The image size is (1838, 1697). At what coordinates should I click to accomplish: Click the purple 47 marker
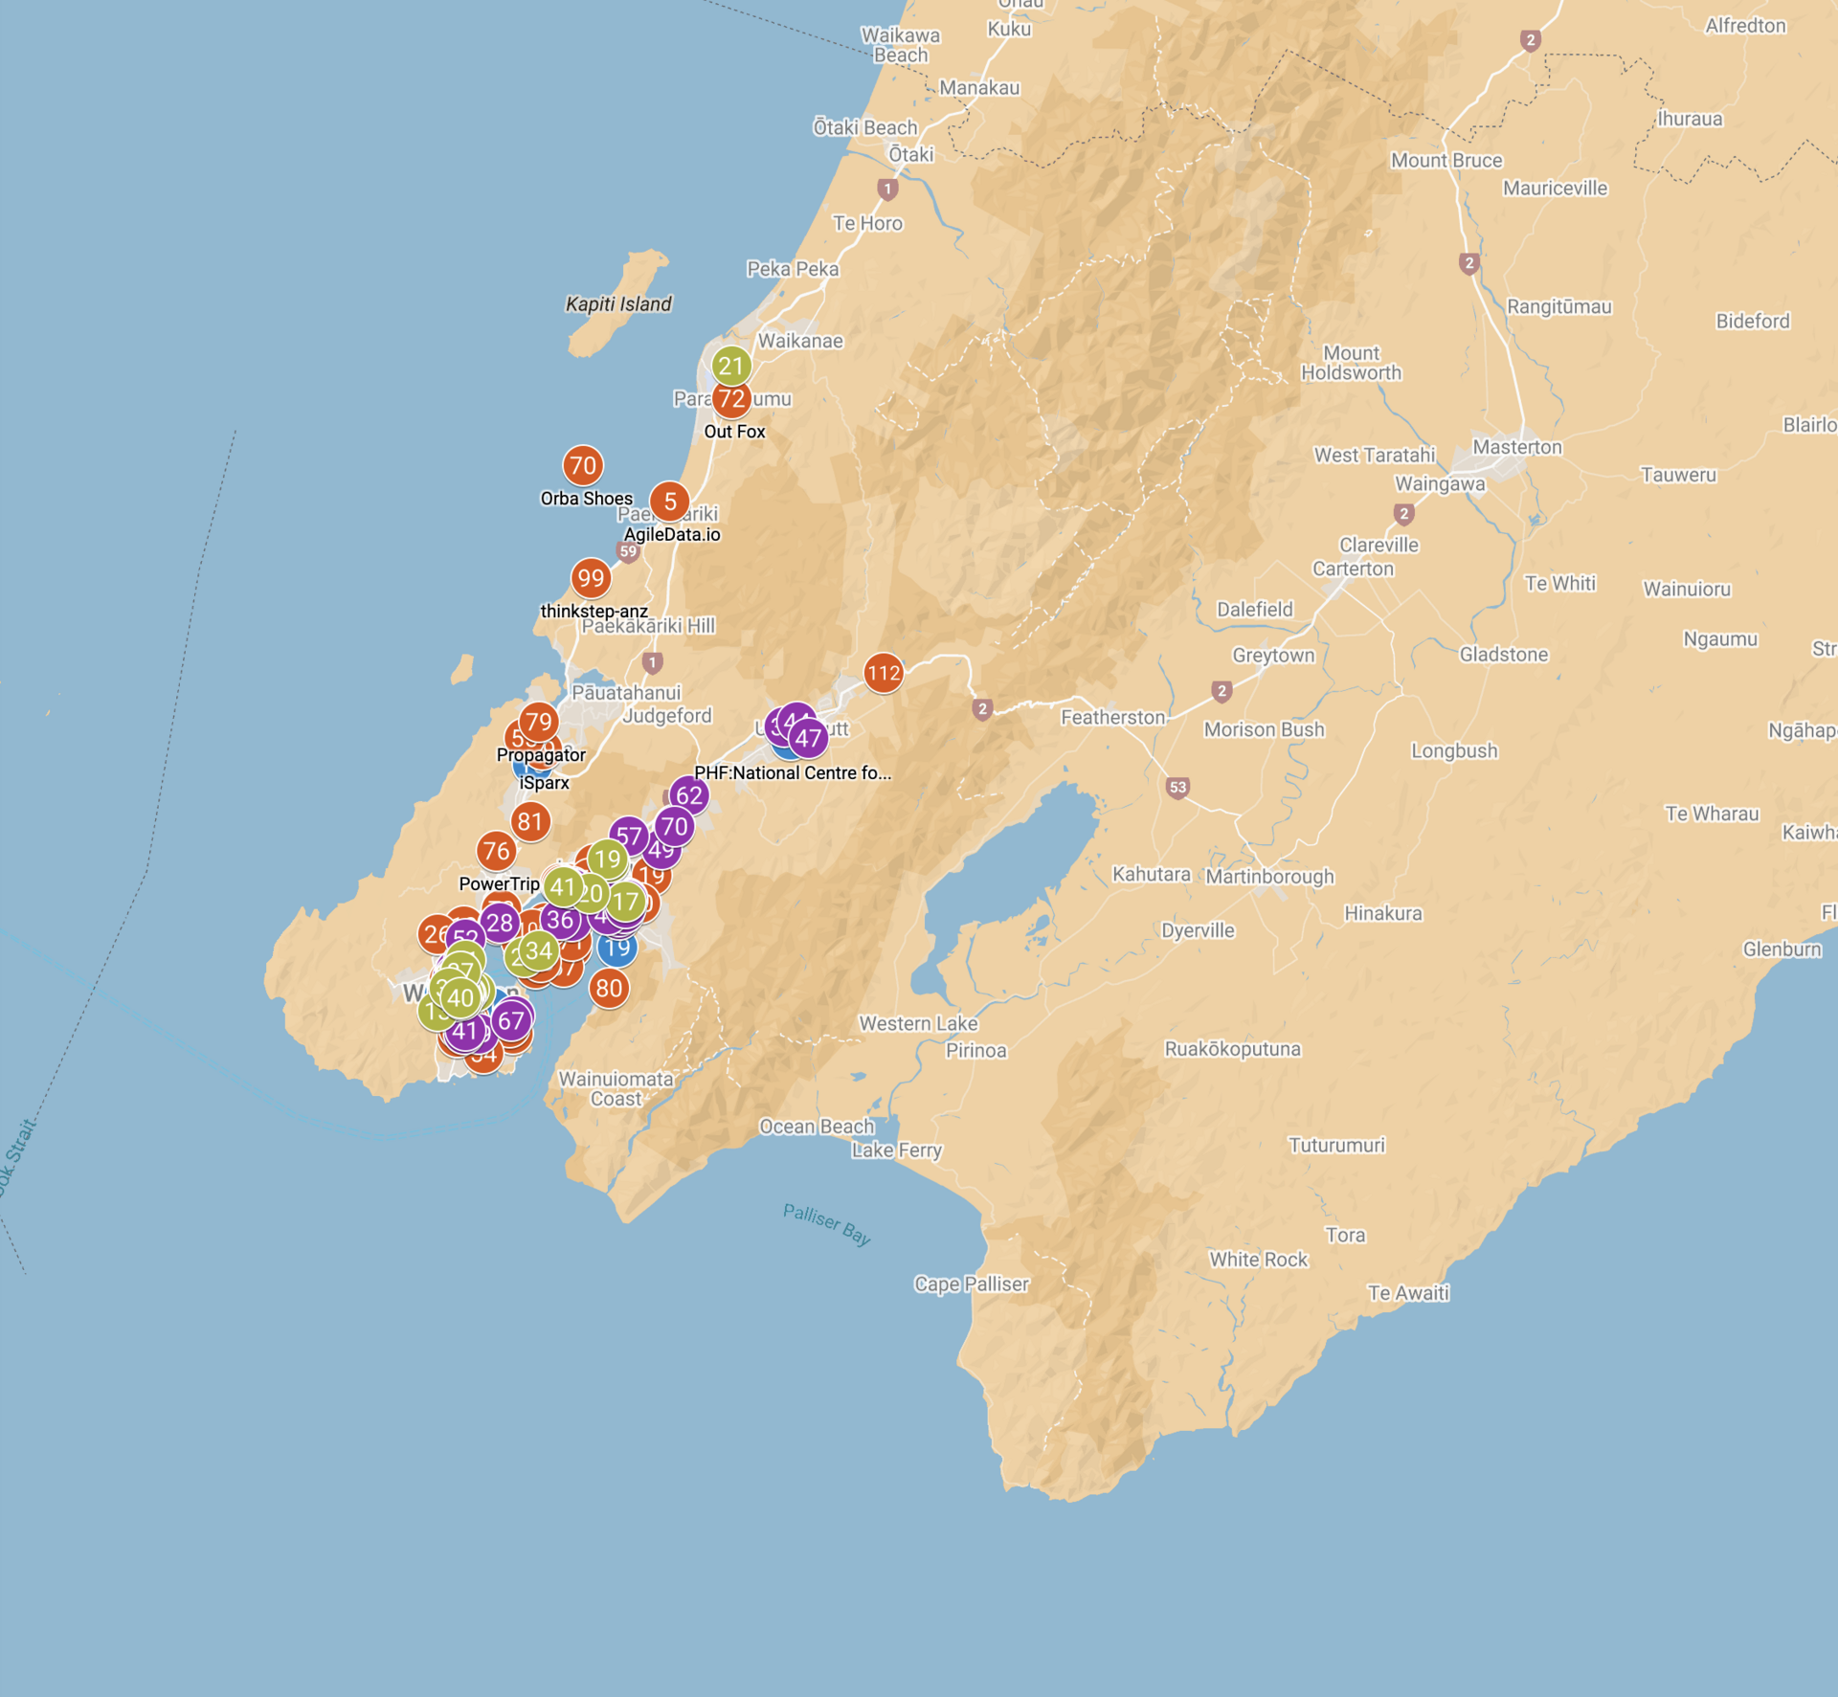click(809, 738)
